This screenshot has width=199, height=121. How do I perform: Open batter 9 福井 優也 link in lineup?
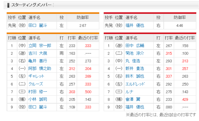coord(135,107)
